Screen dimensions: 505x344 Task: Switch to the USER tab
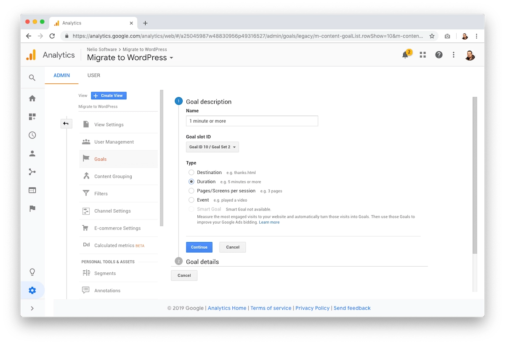[93, 75]
